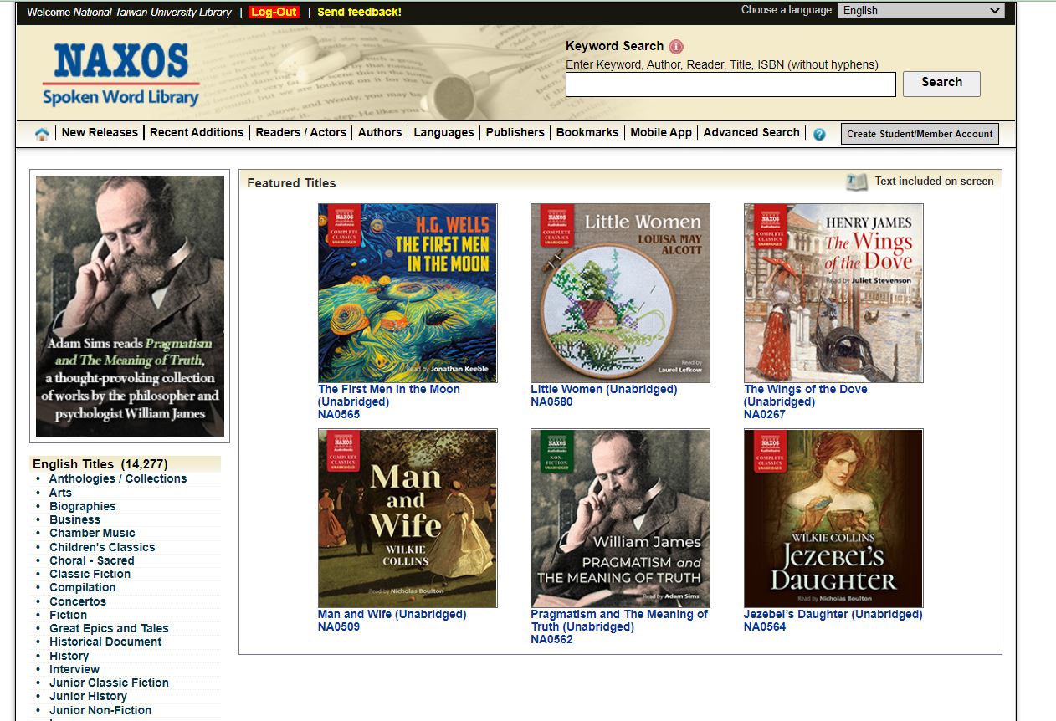Click the Send feedback! link
1056x721 pixels.
pos(360,12)
